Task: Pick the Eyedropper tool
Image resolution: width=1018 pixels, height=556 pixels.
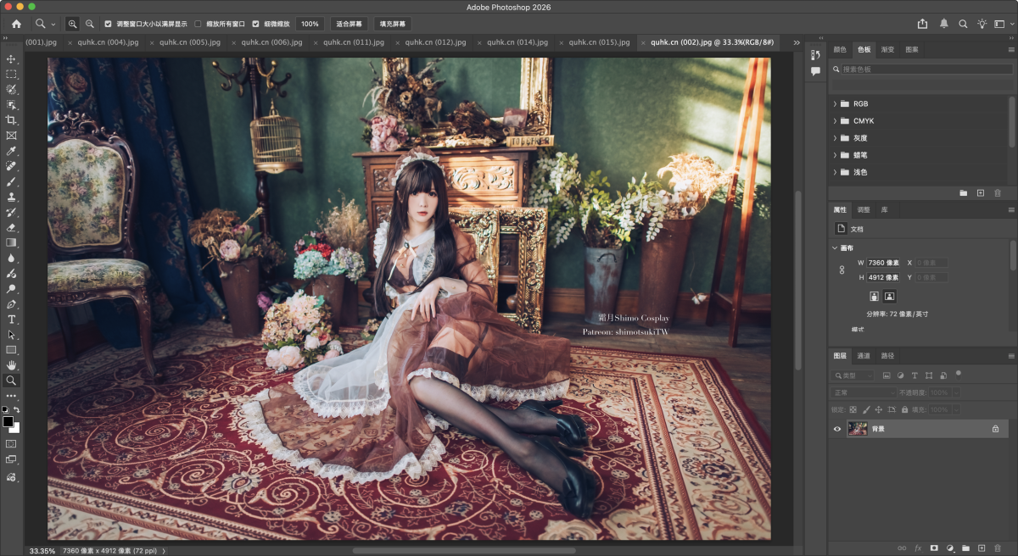Action: 11,151
